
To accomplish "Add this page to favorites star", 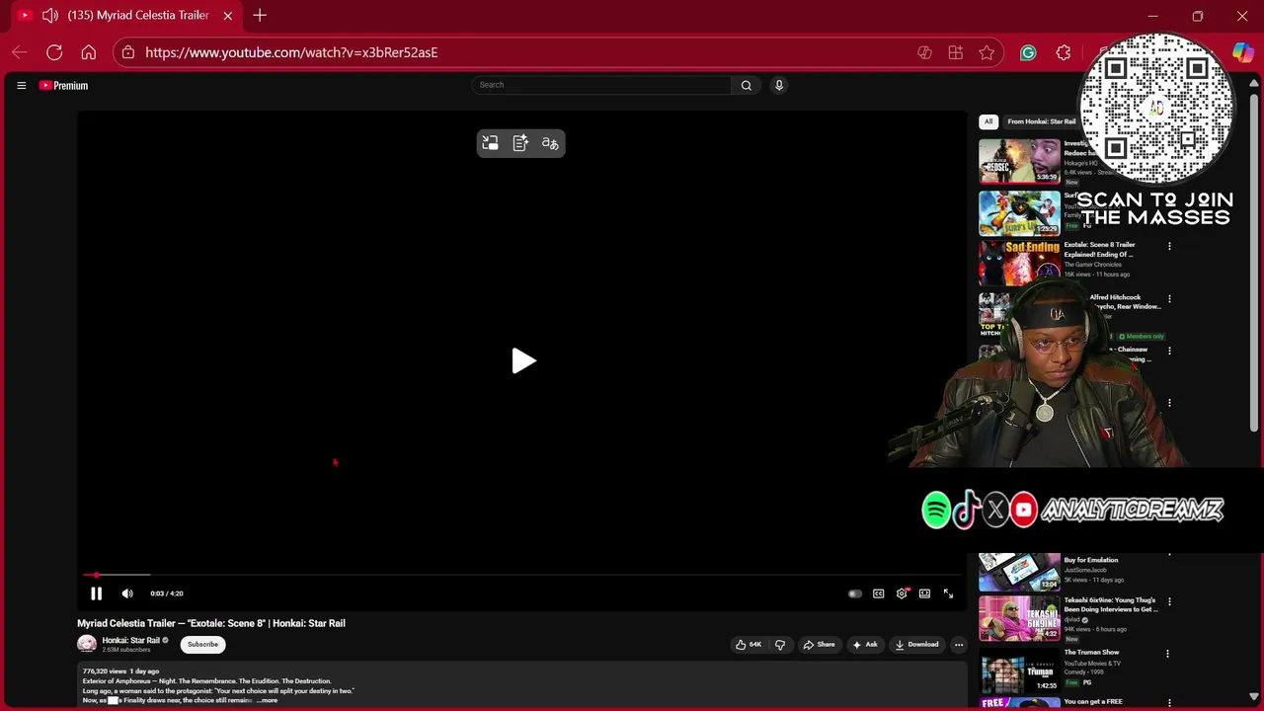I will click(987, 52).
